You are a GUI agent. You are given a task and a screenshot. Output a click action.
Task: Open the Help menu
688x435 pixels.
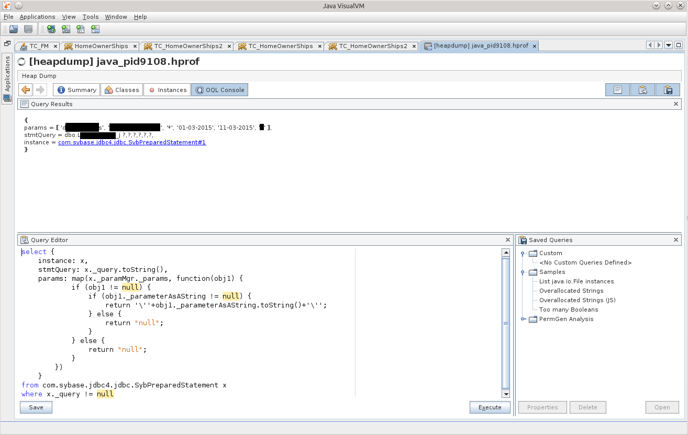pyautogui.click(x=140, y=17)
